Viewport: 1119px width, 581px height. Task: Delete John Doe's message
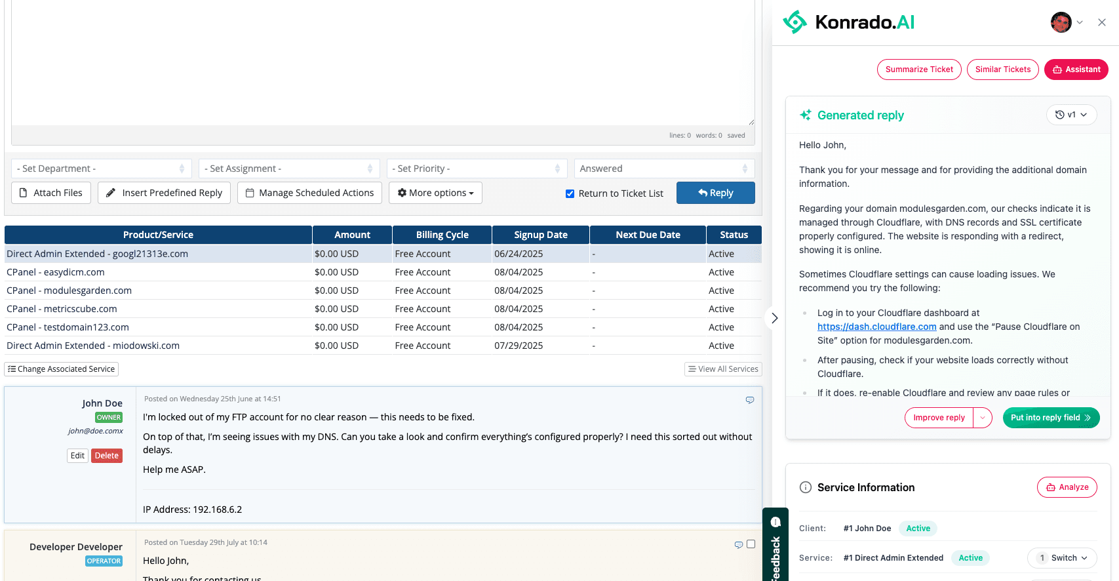pyautogui.click(x=107, y=456)
